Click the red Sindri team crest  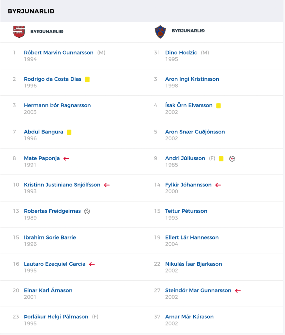[19, 32]
